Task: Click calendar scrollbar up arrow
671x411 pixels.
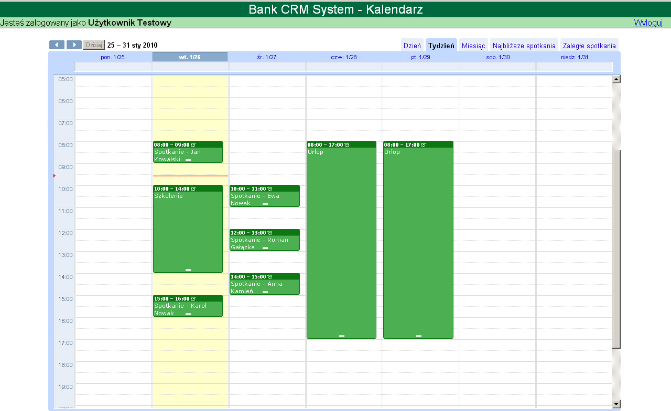Action: coord(616,79)
